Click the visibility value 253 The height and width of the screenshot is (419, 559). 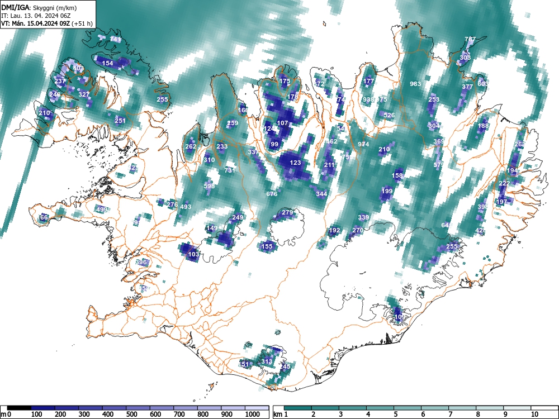tap(434, 99)
